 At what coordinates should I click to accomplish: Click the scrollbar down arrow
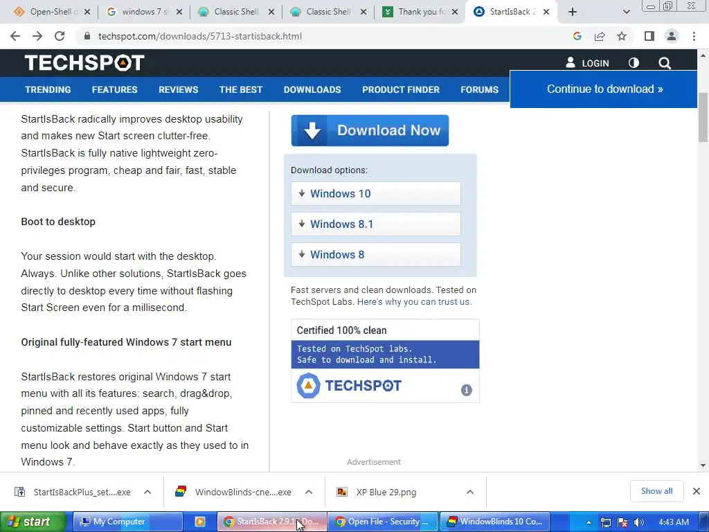(x=703, y=465)
